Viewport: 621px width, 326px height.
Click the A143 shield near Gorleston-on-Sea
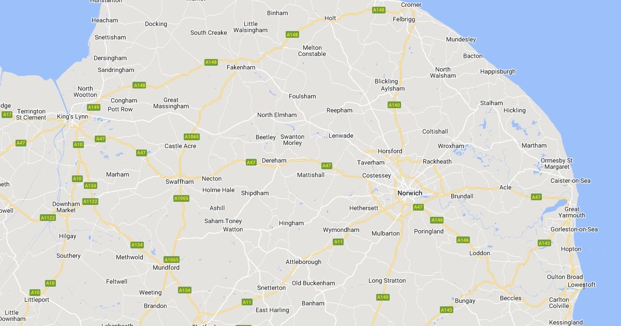(x=544, y=243)
